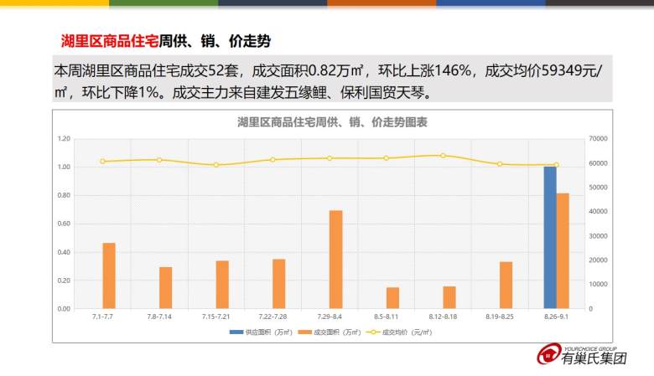This screenshot has width=654, height=376.
Task: Click the orange bar for week 7.1-7.7
Action: click(109, 276)
